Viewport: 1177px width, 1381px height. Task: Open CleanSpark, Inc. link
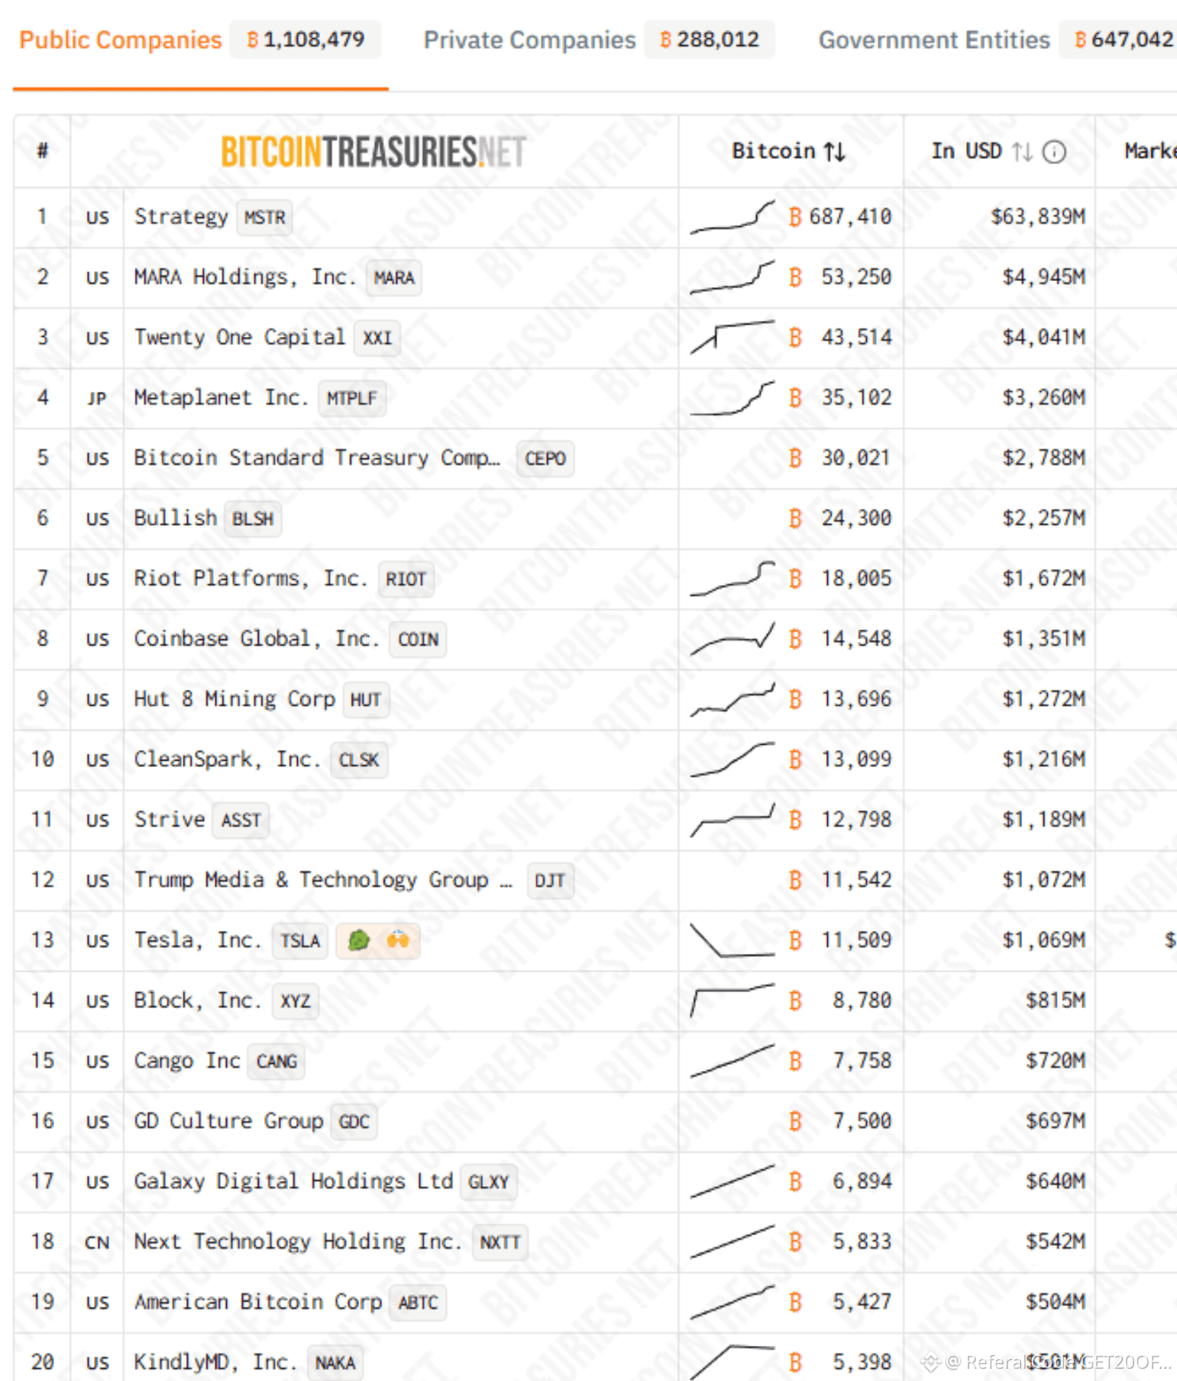click(228, 760)
